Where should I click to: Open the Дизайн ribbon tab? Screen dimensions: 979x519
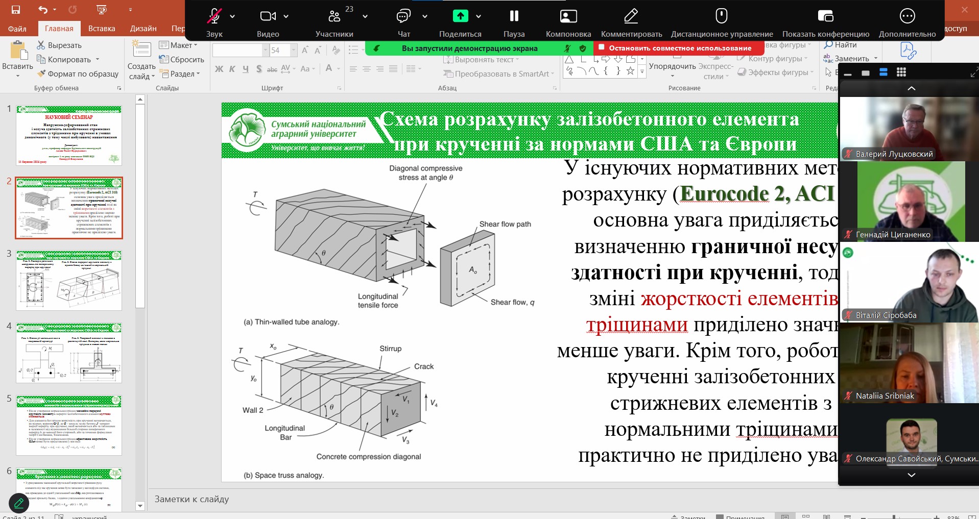click(143, 29)
